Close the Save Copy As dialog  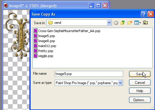pyautogui.click(x=151, y=14)
